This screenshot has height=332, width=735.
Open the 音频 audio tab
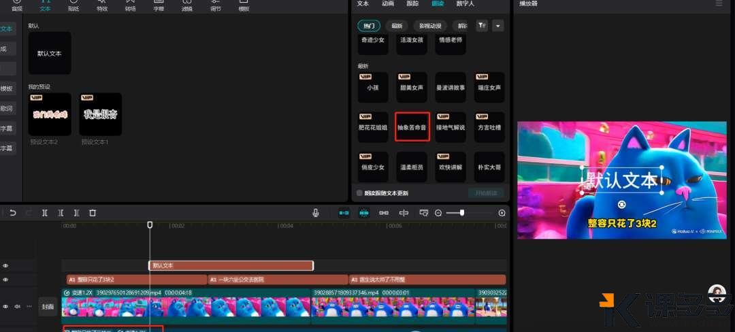(17, 5)
